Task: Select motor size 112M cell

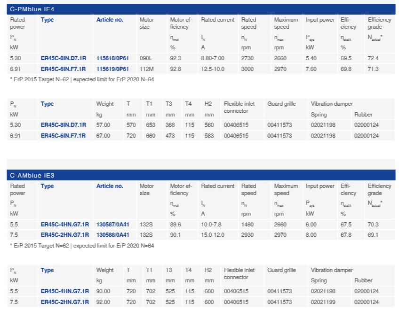Action: (x=147, y=69)
